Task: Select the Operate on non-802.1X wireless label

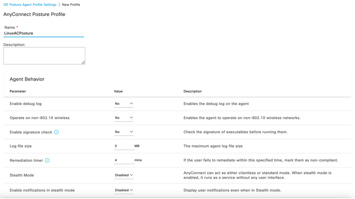Action: click(x=40, y=117)
